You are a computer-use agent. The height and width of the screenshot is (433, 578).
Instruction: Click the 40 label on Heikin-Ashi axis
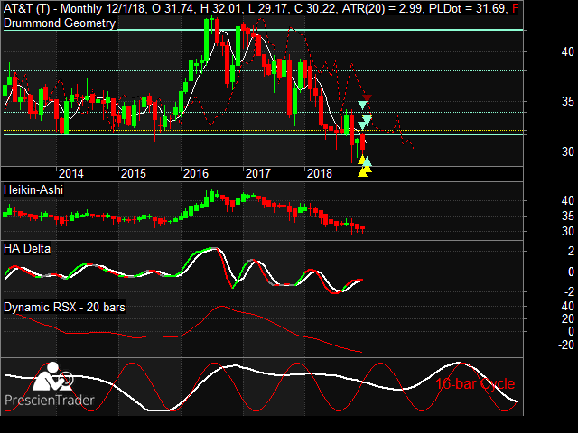(x=568, y=200)
